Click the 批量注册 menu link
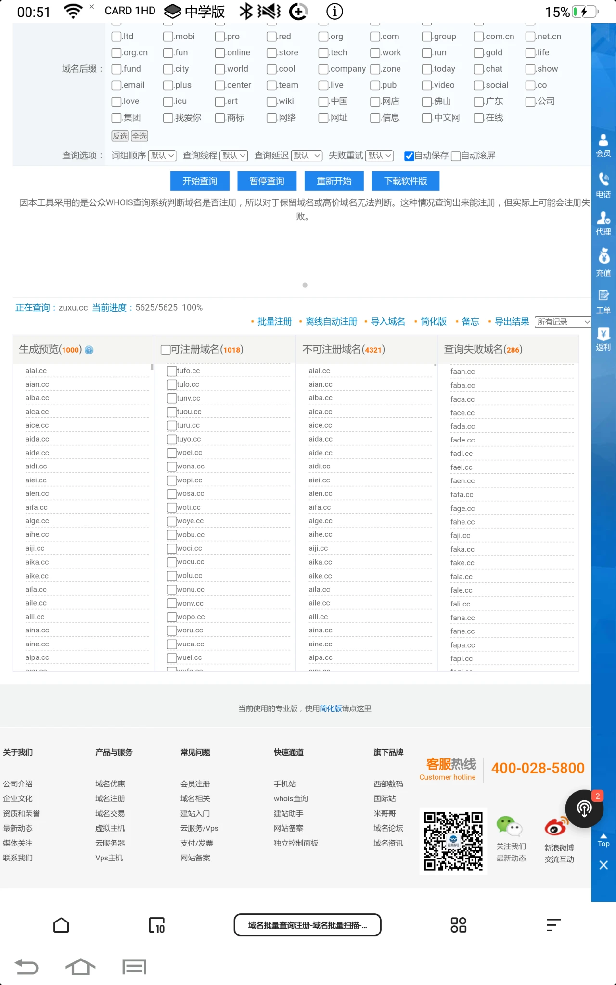The width and height of the screenshot is (616, 985). tap(274, 322)
